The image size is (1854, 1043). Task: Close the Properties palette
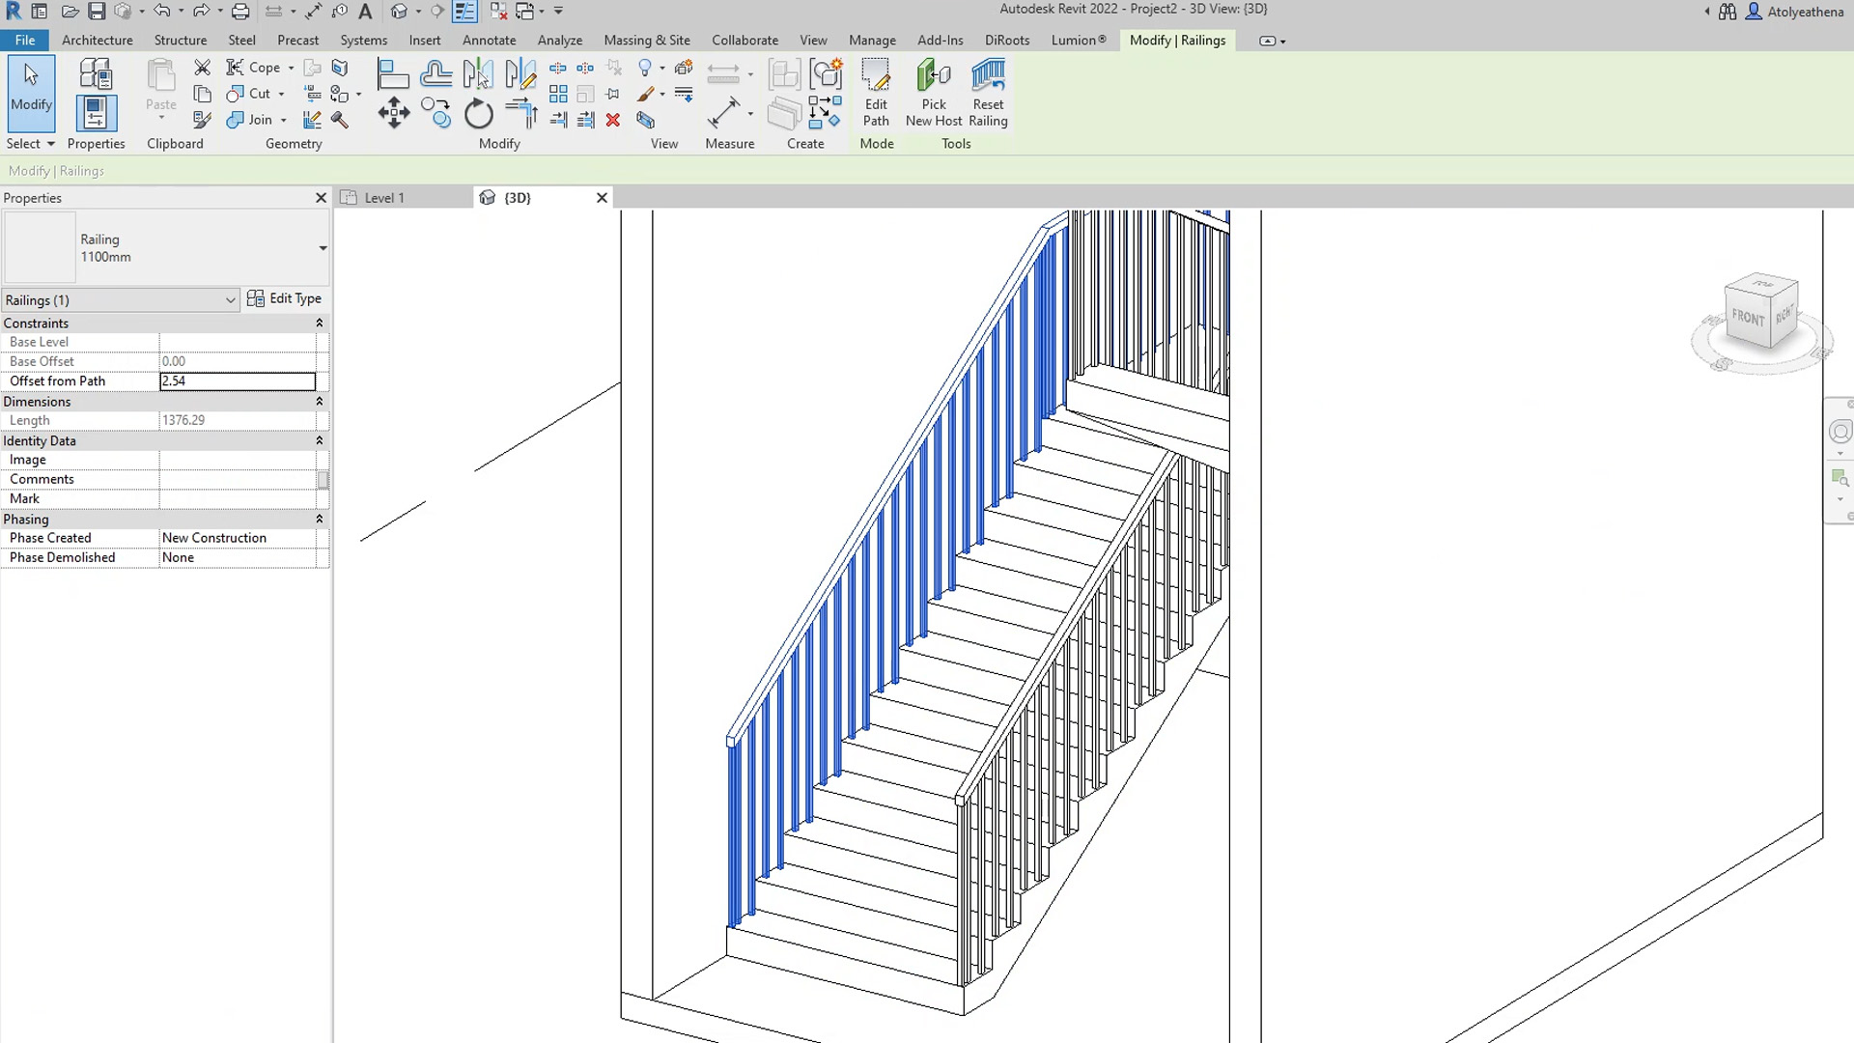coord(321,197)
